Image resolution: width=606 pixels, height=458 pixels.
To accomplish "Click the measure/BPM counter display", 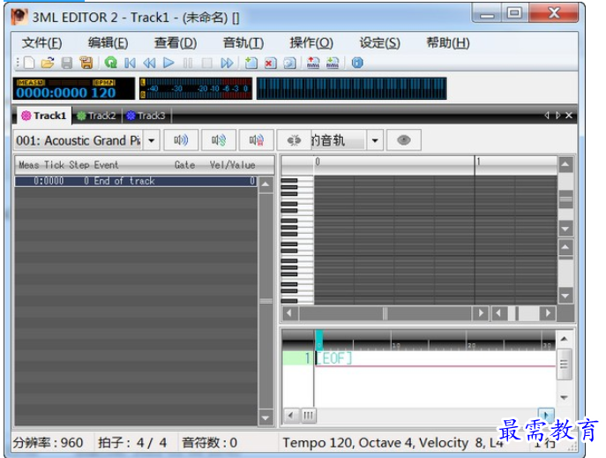I will coord(73,88).
